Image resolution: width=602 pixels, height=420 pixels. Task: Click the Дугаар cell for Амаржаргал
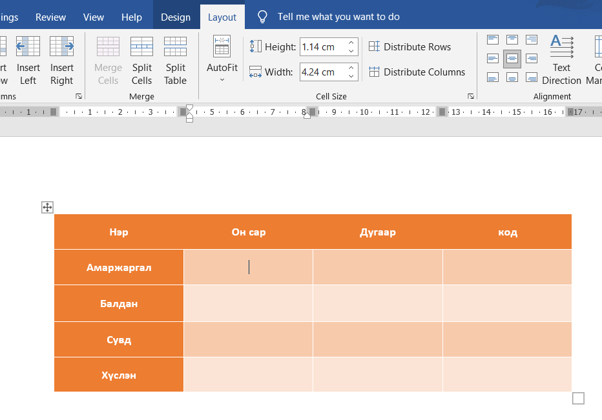pos(378,267)
